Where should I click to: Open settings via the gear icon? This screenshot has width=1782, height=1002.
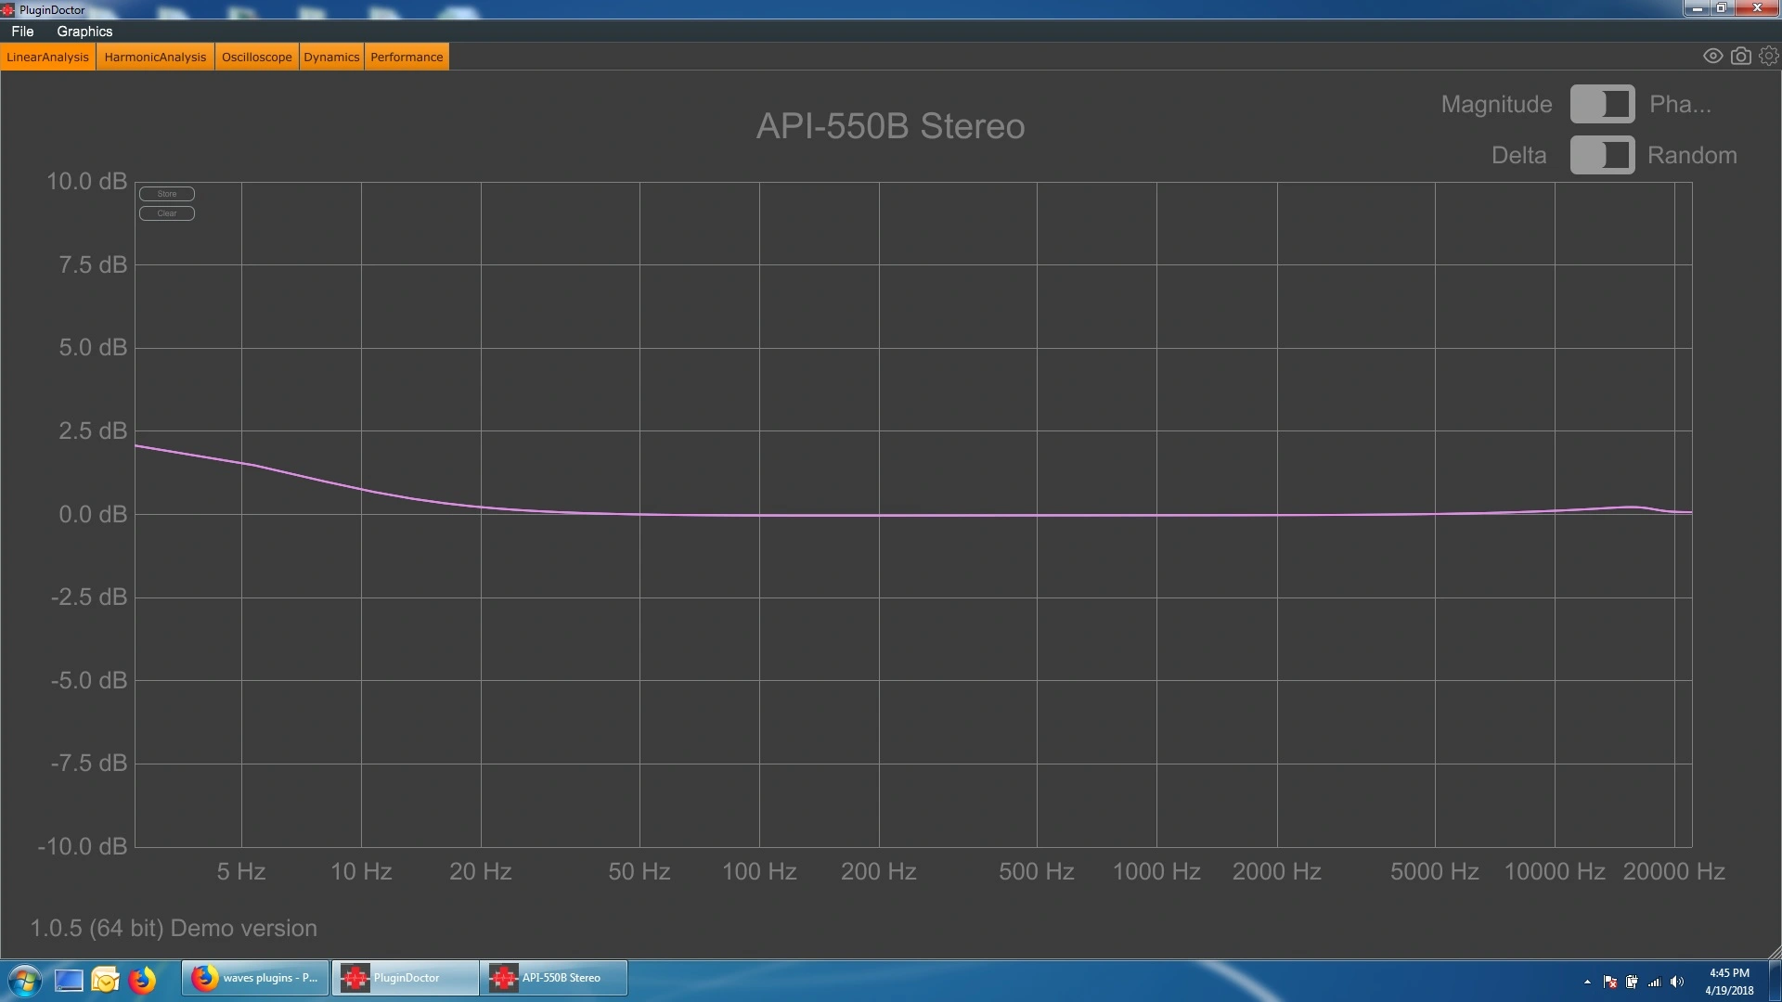1769,57
